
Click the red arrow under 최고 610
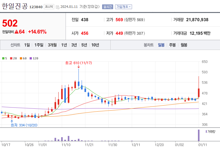pos(78,67)
